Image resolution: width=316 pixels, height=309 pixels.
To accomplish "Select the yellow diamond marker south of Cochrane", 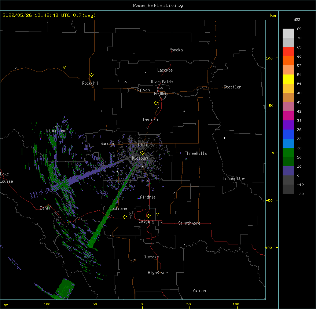I will coord(125,217).
